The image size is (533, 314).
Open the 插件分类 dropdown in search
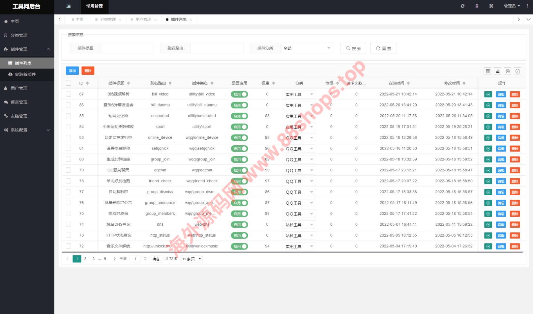tap(307, 48)
